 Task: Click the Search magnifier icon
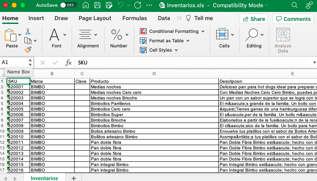pos(295,5)
